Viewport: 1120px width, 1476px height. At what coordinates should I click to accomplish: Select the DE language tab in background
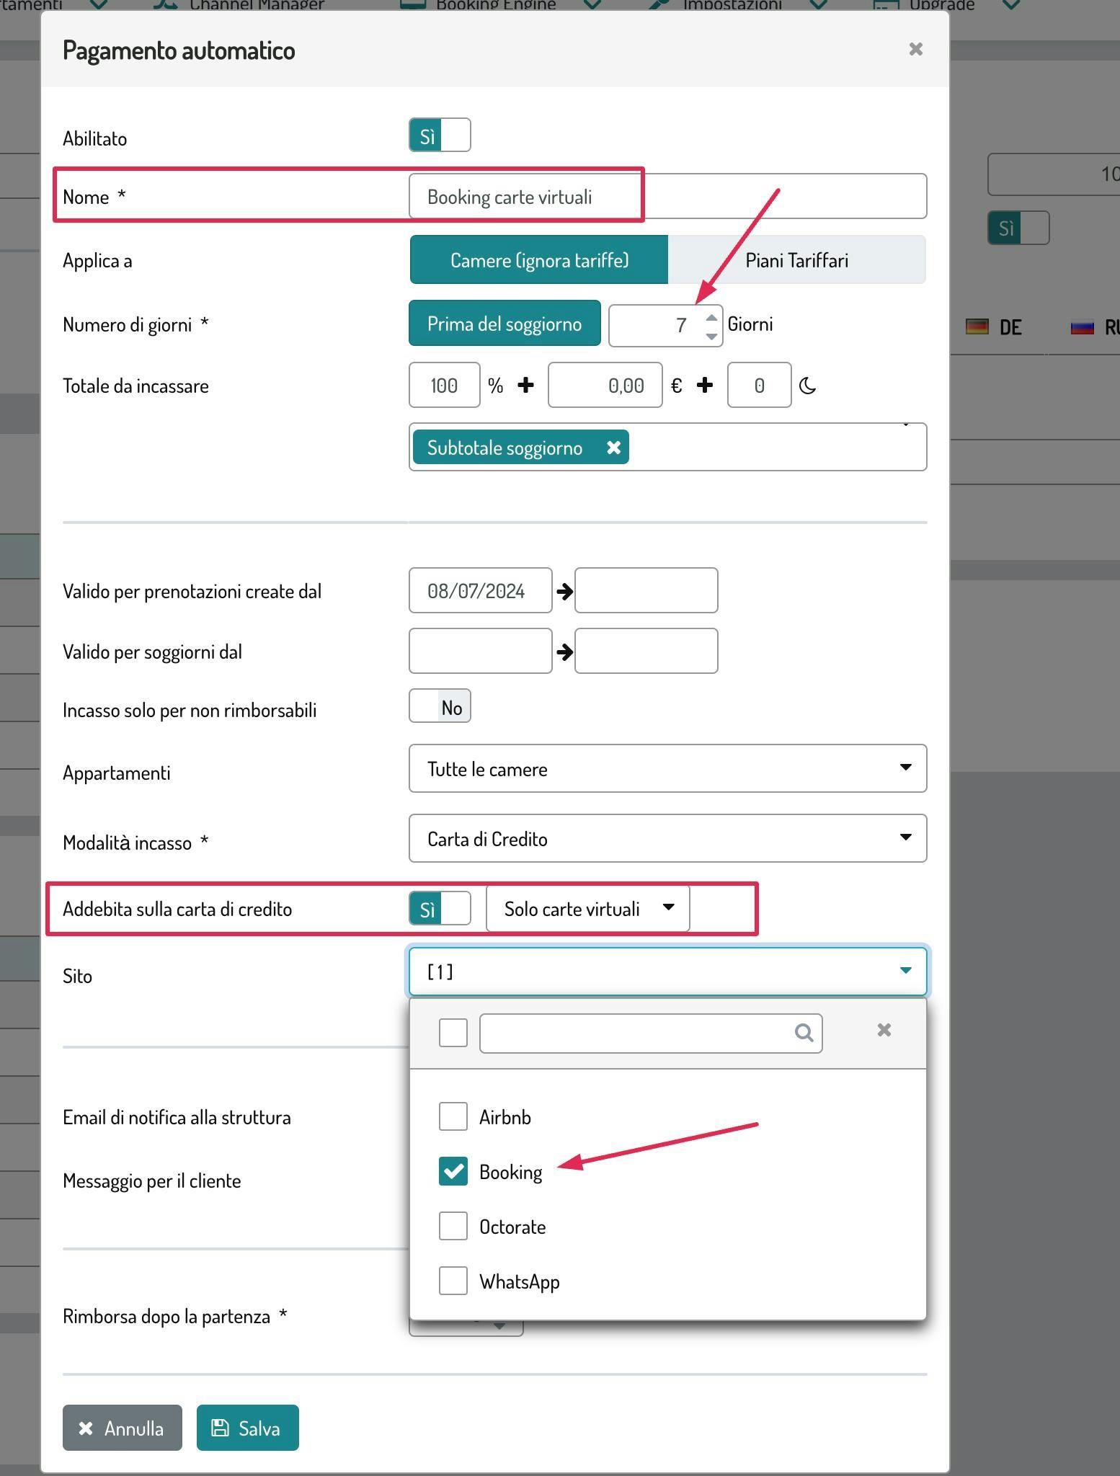995,327
